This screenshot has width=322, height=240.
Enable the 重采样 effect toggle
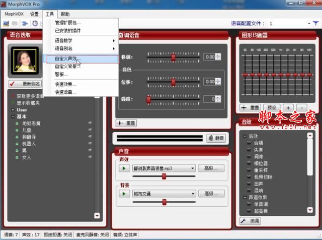[249, 170]
